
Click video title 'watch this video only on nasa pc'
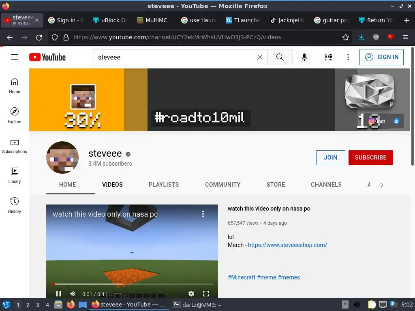coord(269,209)
